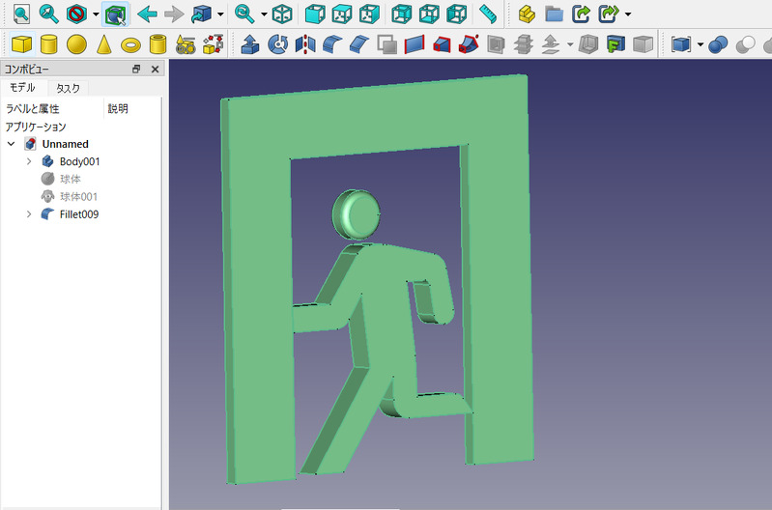Click the Make Face from Wires icon
Screen dimensions: 772x510
pyautogui.click(x=387, y=44)
